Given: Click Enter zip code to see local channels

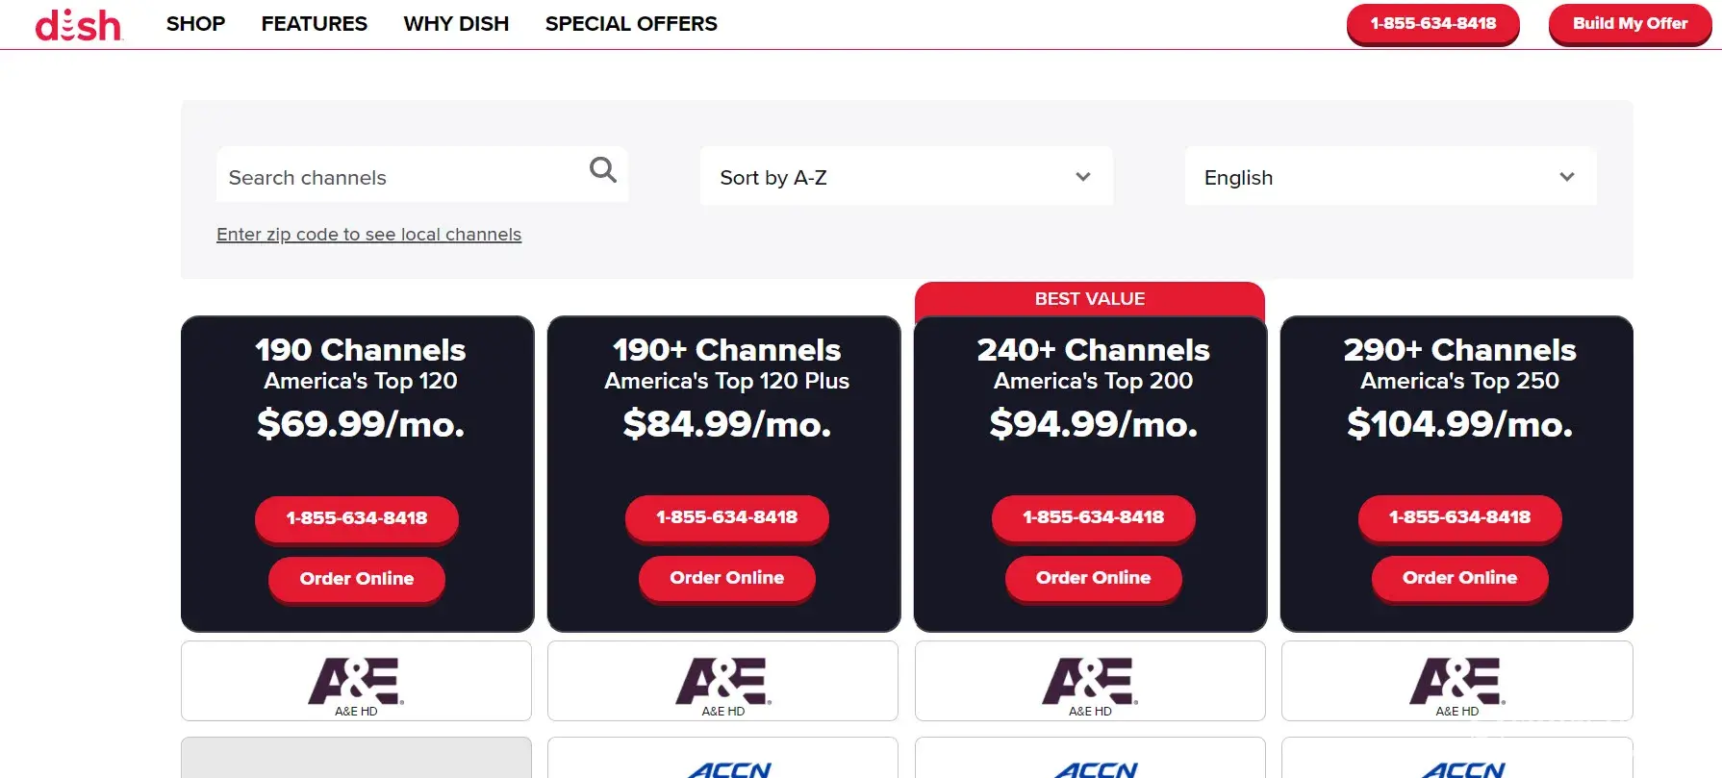Looking at the screenshot, I should (x=368, y=235).
